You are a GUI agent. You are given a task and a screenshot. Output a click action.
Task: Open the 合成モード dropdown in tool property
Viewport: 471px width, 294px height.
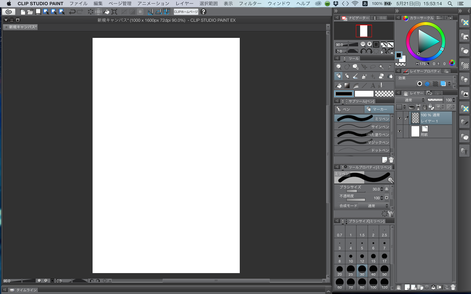click(374, 206)
